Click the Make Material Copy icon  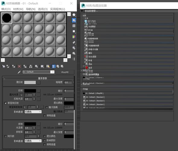(x=25, y=66)
